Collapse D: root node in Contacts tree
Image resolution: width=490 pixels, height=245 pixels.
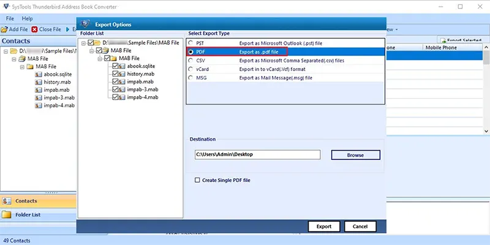coord(6,51)
